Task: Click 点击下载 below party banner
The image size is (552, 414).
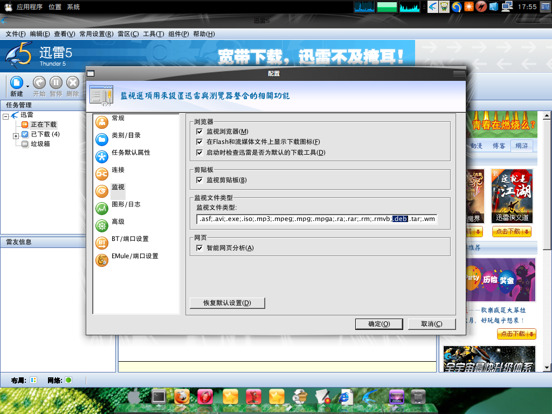Action: 516,334
